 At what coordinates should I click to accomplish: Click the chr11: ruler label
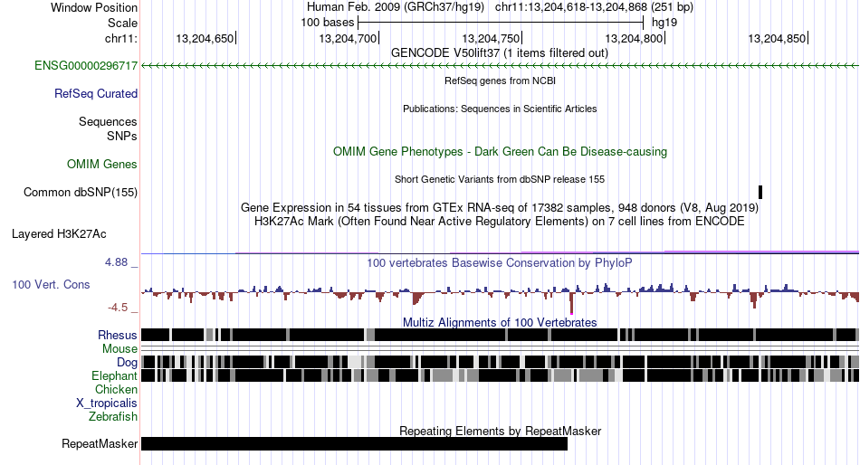[121, 38]
